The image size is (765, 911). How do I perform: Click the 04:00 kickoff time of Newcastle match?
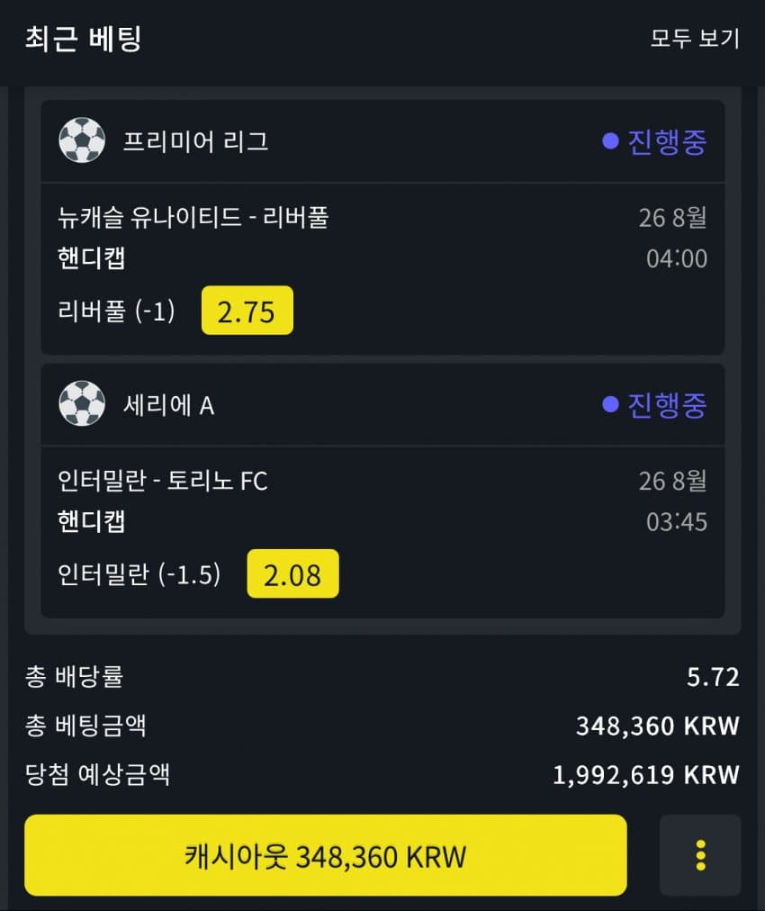click(x=677, y=259)
